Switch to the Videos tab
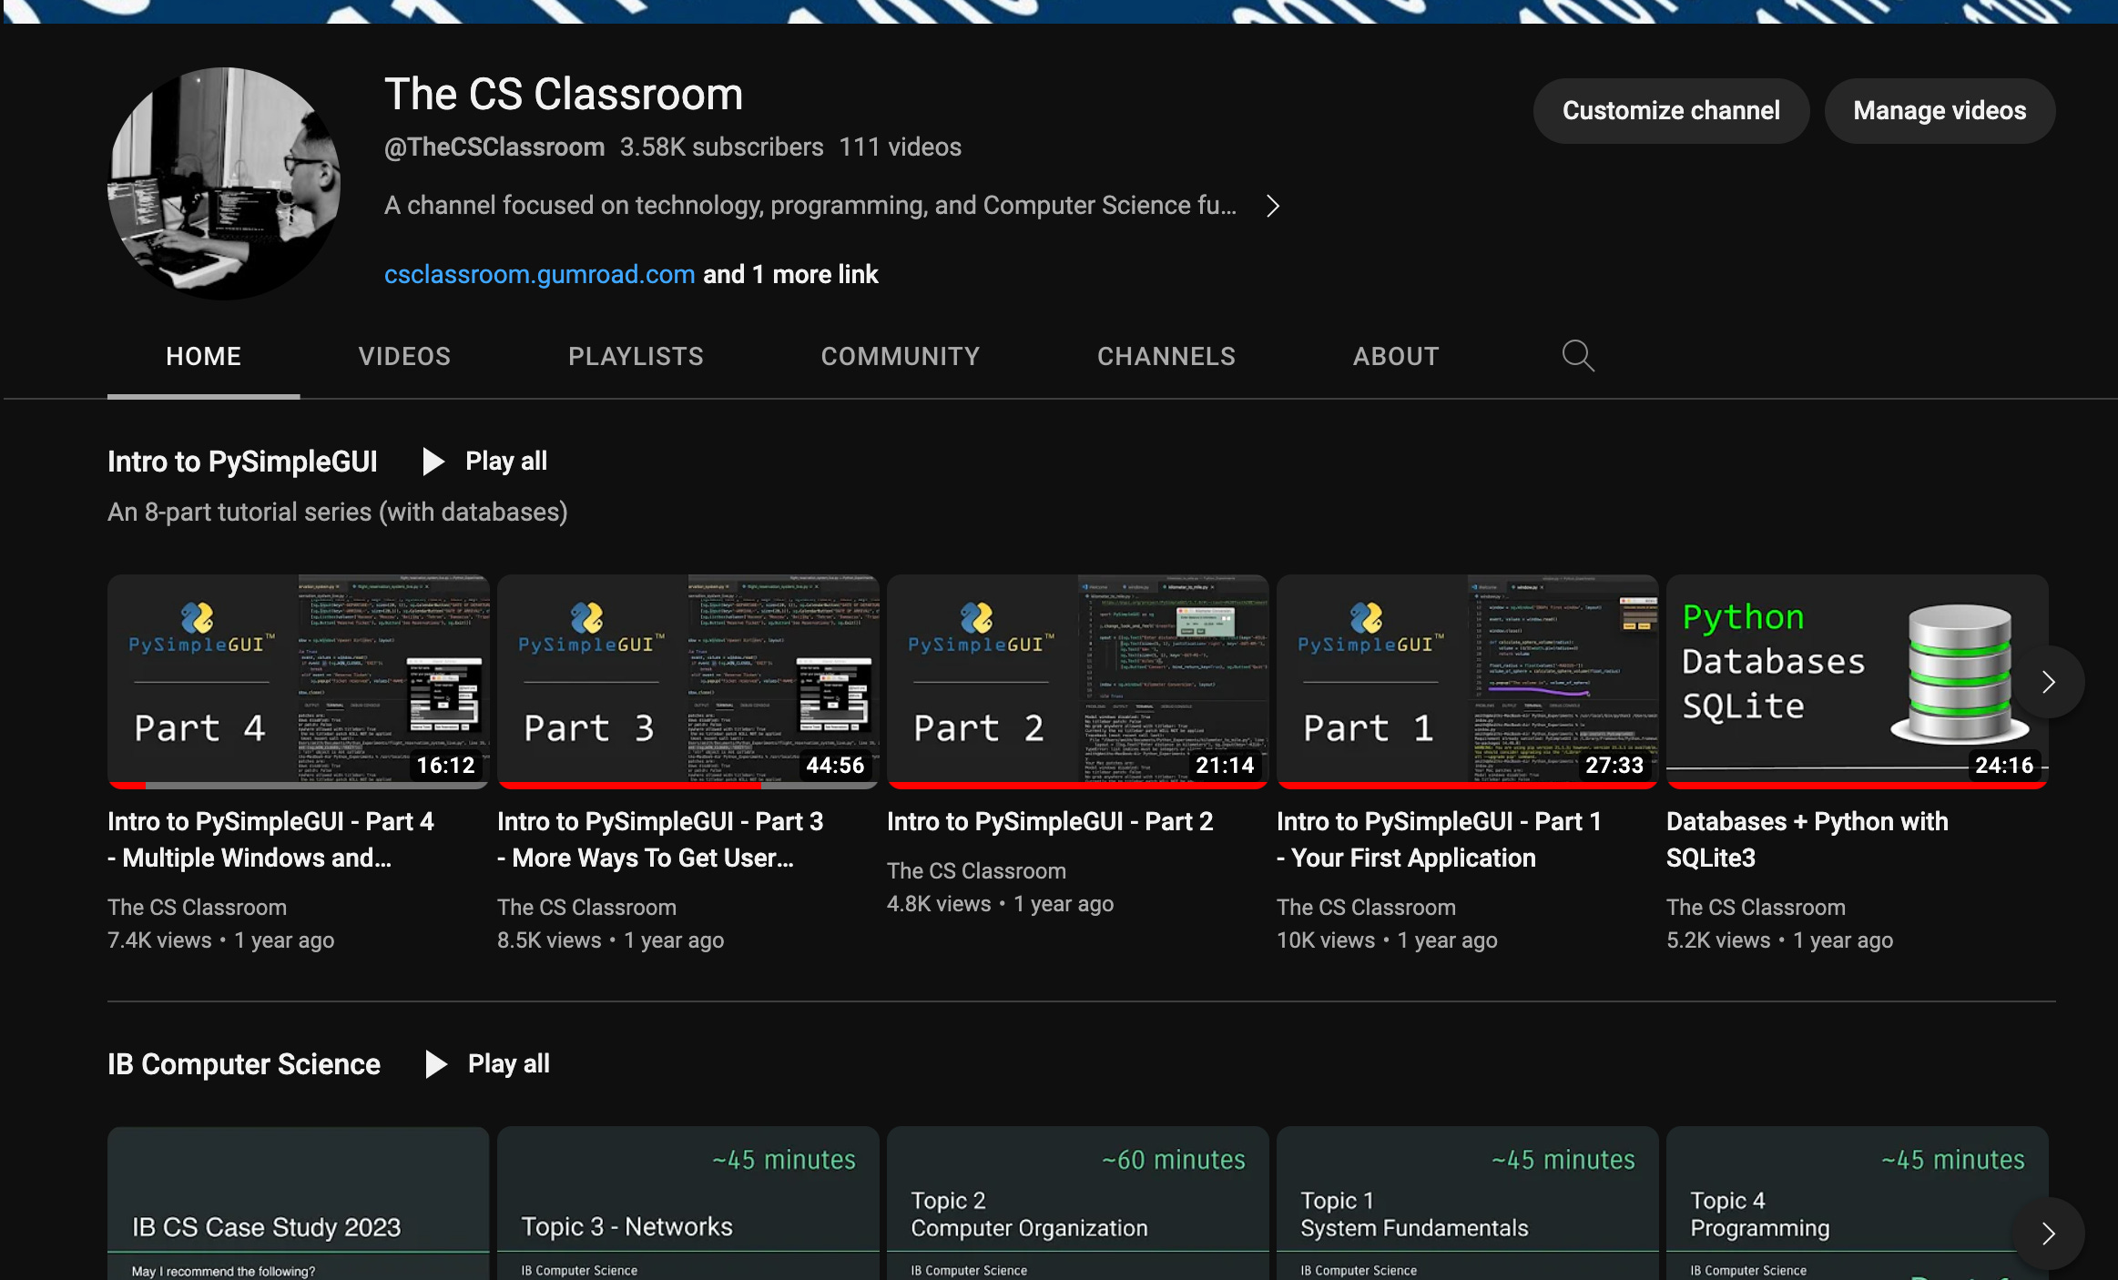This screenshot has width=2118, height=1280. 404,356
